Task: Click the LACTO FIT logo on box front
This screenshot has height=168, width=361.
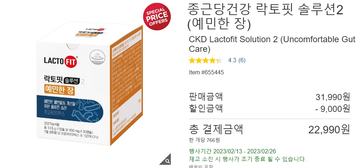Action: click(x=61, y=60)
